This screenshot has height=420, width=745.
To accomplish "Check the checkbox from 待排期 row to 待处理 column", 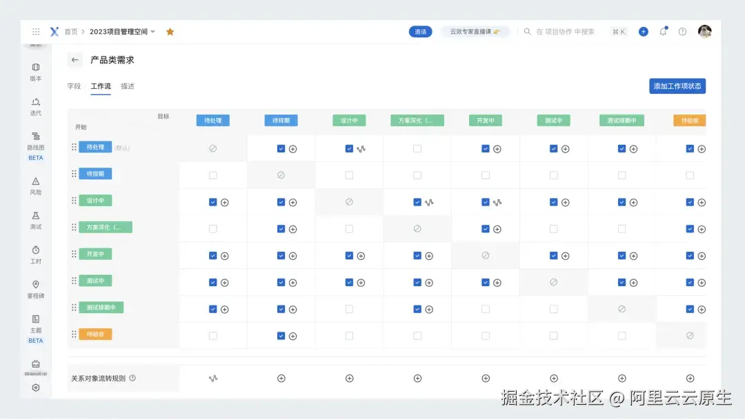I will click(212, 174).
